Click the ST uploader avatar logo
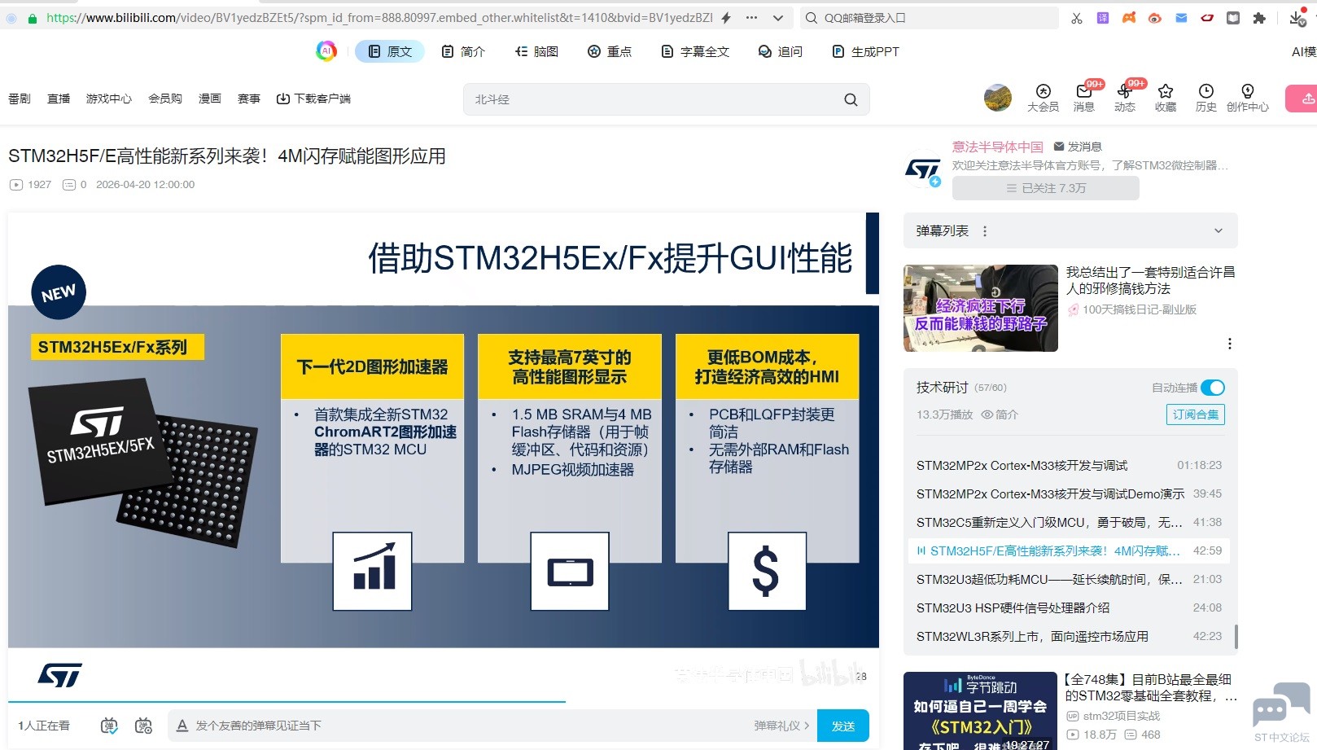 pyautogui.click(x=923, y=169)
